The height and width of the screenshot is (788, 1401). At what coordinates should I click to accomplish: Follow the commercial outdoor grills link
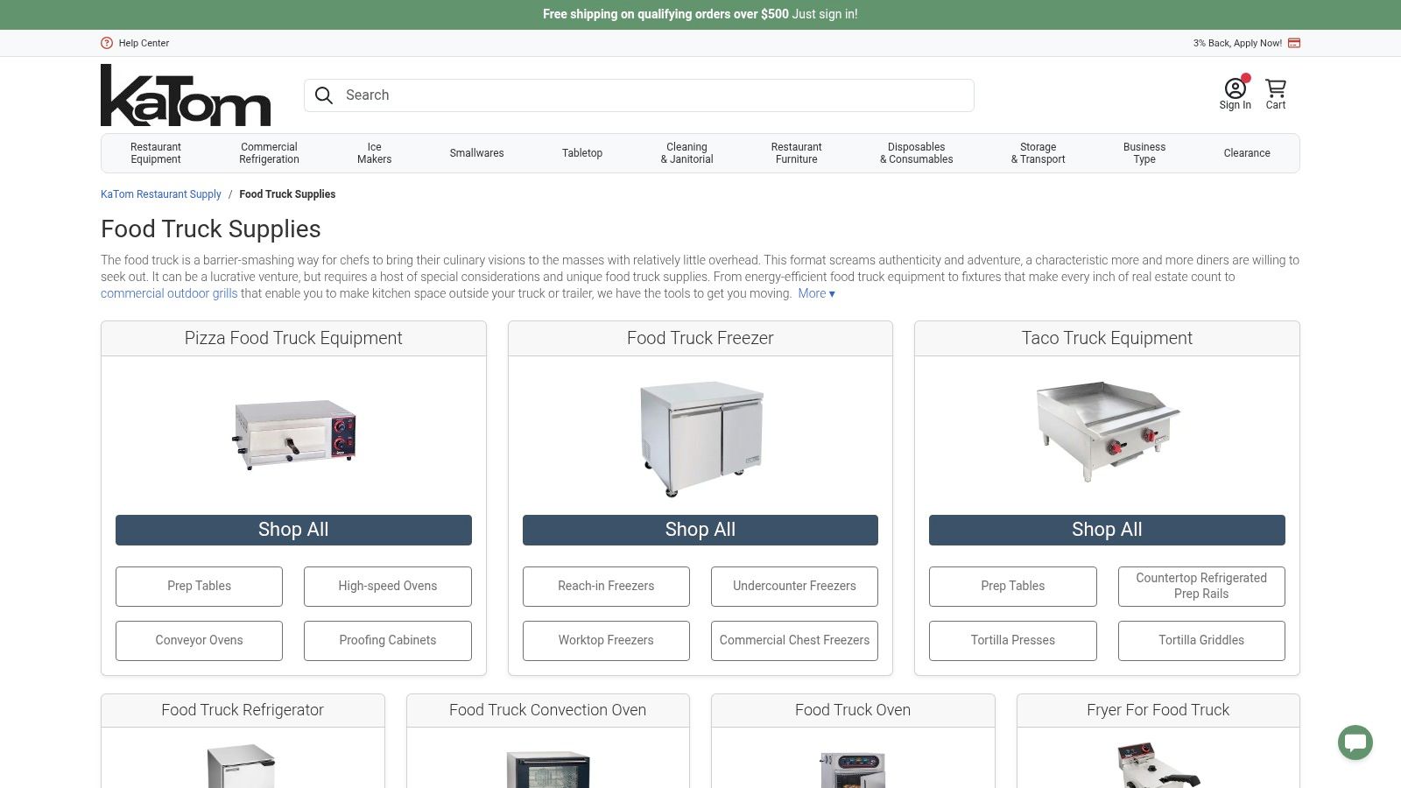point(169,293)
